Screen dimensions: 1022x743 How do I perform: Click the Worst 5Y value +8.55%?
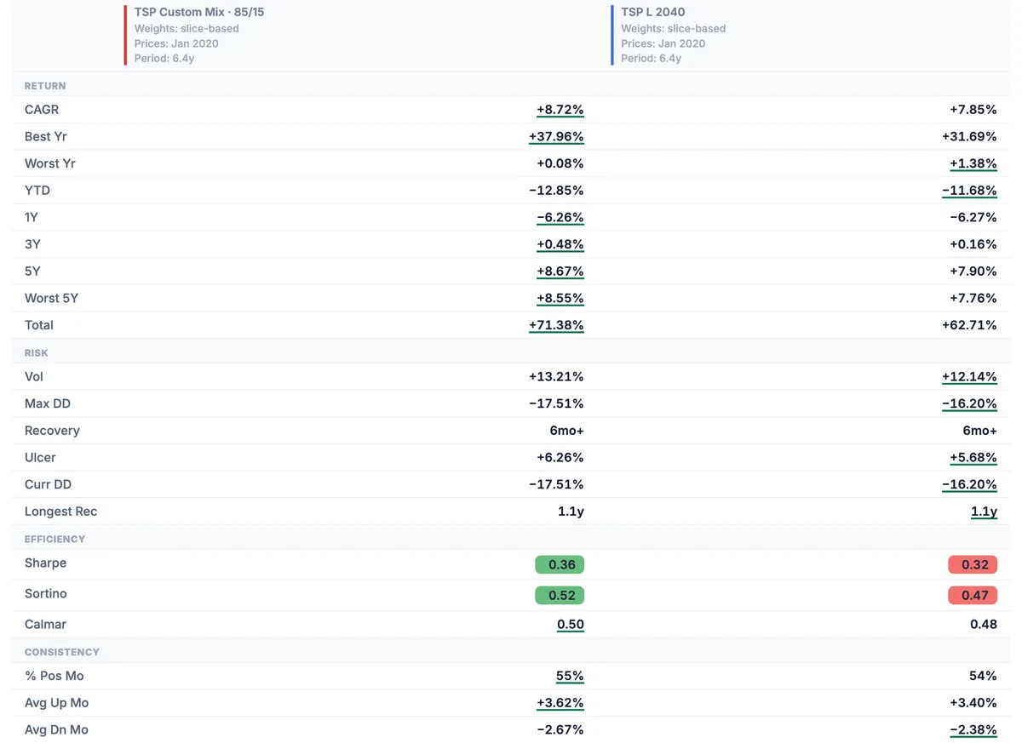[560, 298]
